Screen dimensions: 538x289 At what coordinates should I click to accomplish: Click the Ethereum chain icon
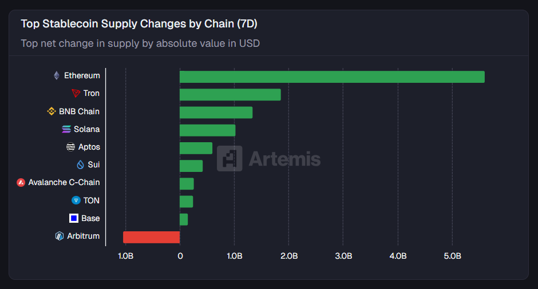tap(57, 75)
